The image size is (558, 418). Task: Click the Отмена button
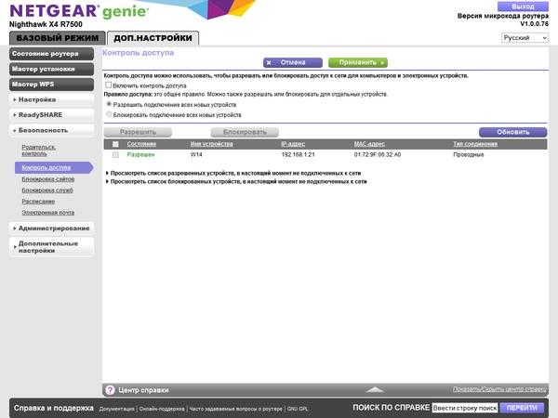pyautogui.click(x=293, y=62)
